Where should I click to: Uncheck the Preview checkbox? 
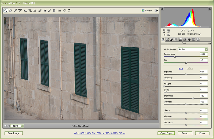(x=143, y=11)
